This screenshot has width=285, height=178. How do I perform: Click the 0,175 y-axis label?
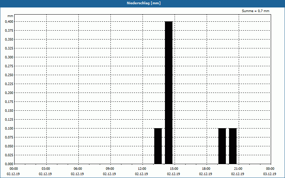9,102
